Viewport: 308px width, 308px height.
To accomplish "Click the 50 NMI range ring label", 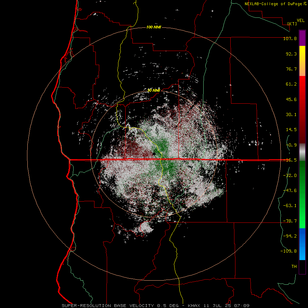I will [x=154, y=90].
